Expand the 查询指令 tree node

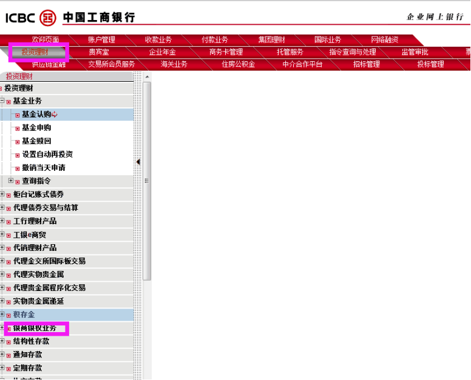click(10, 181)
